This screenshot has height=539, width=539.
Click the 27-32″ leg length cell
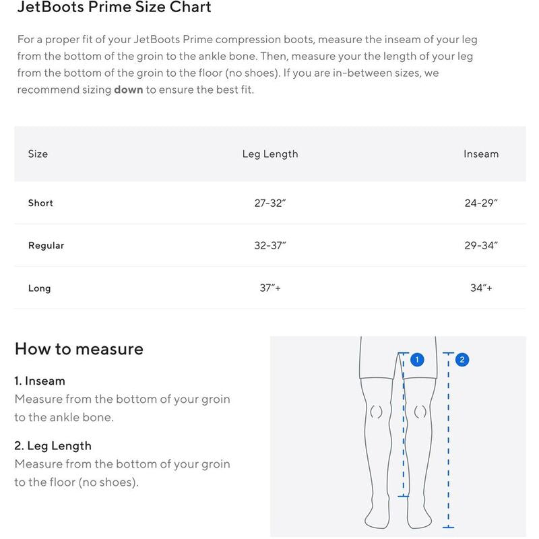tap(270, 203)
